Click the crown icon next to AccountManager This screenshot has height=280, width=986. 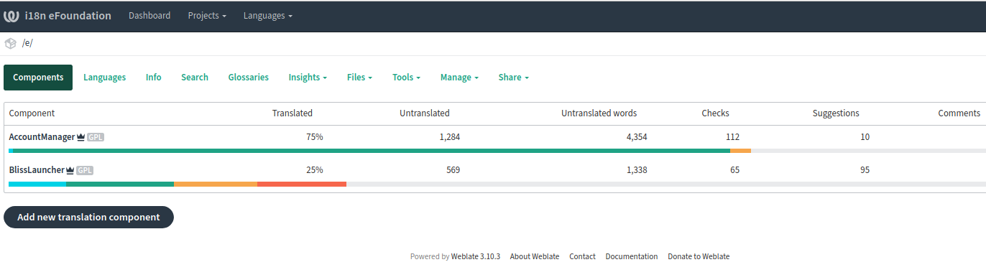[x=81, y=136]
